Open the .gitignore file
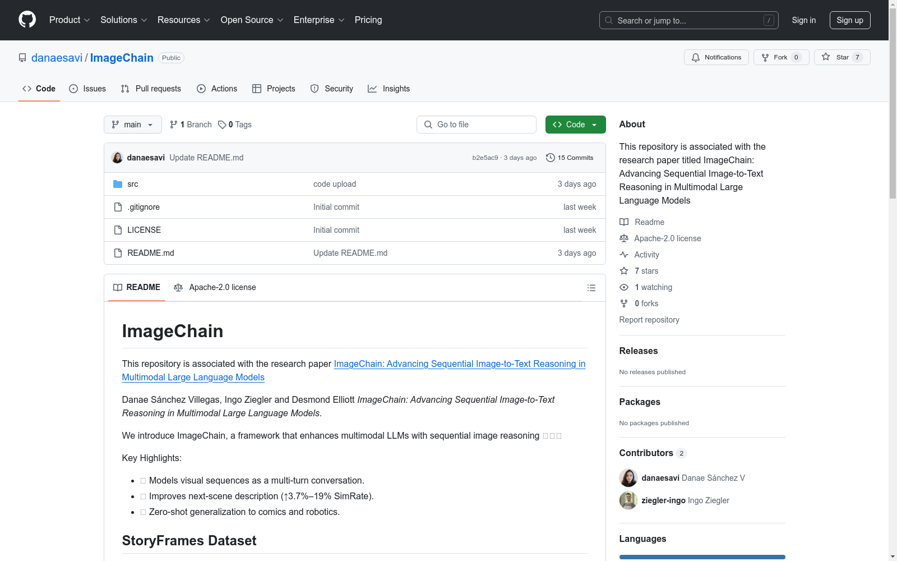This screenshot has height=561, width=897. pyautogui.click(x=144, y=207)
